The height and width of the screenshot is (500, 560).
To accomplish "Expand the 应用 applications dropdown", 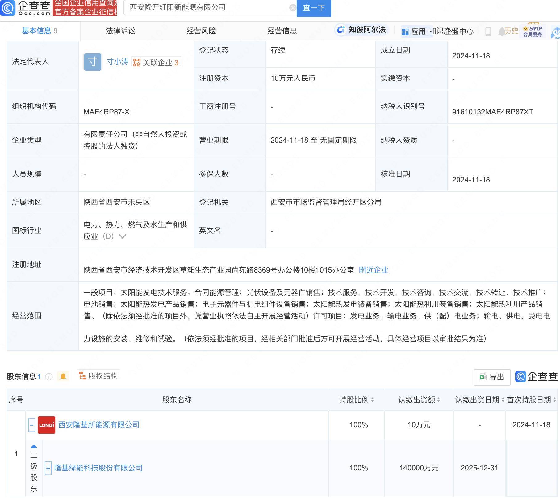I will click(417, 31).
